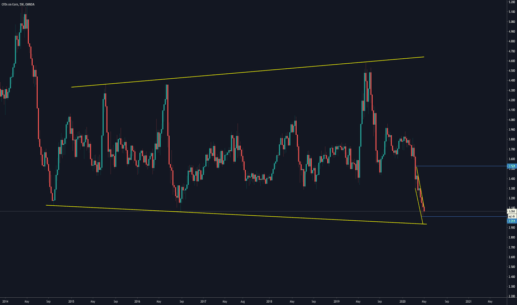Image resolution: width=517 pixels, height=305 pixels.
Task: Click the 2.900 price axis label
Action: pos(511,227)
